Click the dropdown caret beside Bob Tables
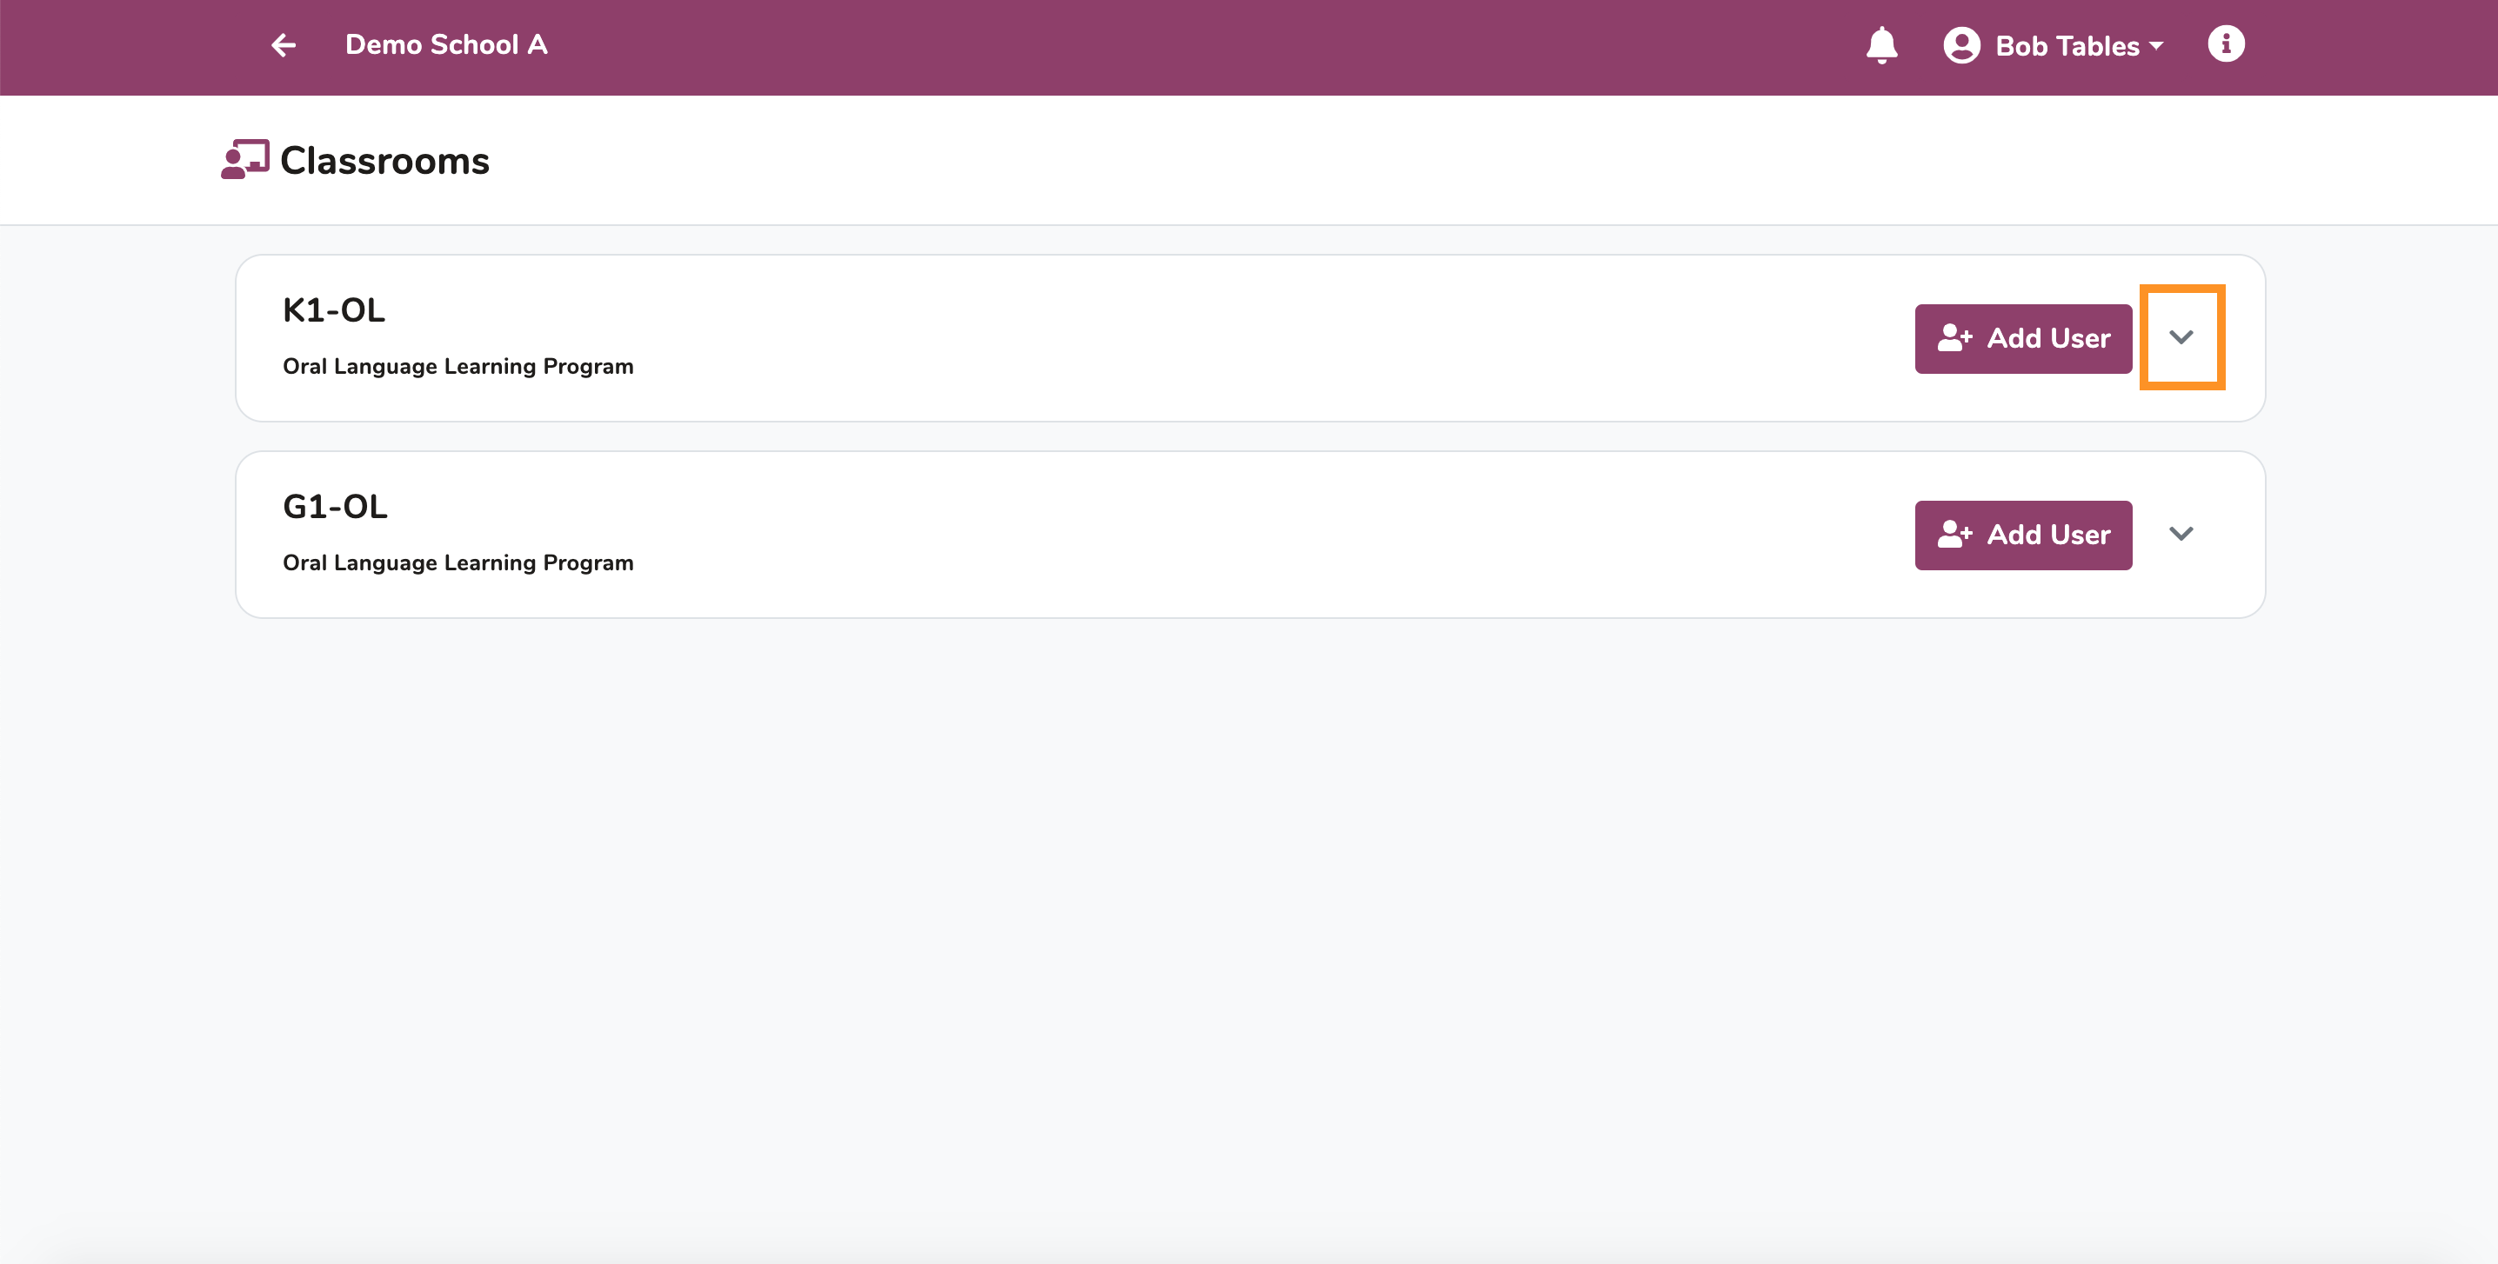Viewport: 2498px width, 1264px height. point(2157,45)
